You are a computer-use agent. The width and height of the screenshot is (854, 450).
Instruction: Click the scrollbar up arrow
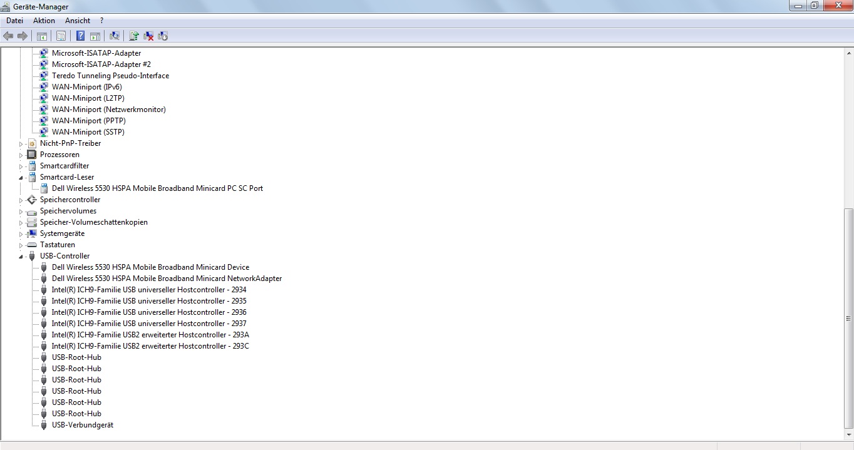849,52
